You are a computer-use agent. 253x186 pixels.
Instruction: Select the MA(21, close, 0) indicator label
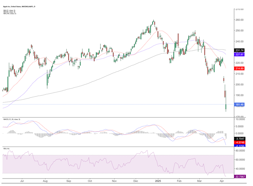(x=11, y=10)
